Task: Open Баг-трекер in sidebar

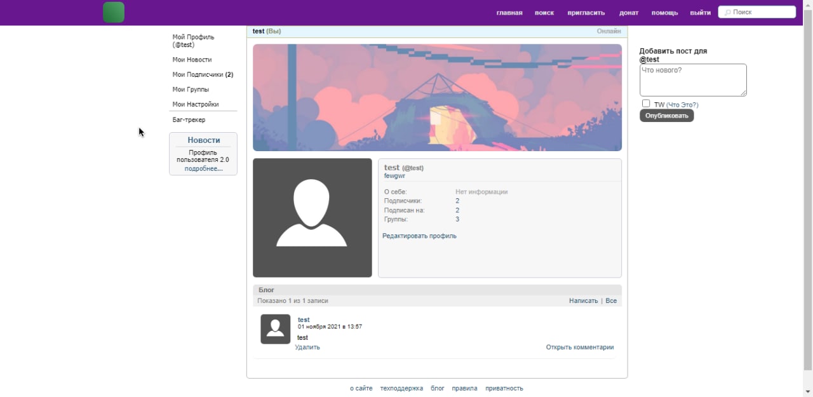Action: tap(189, 120)
